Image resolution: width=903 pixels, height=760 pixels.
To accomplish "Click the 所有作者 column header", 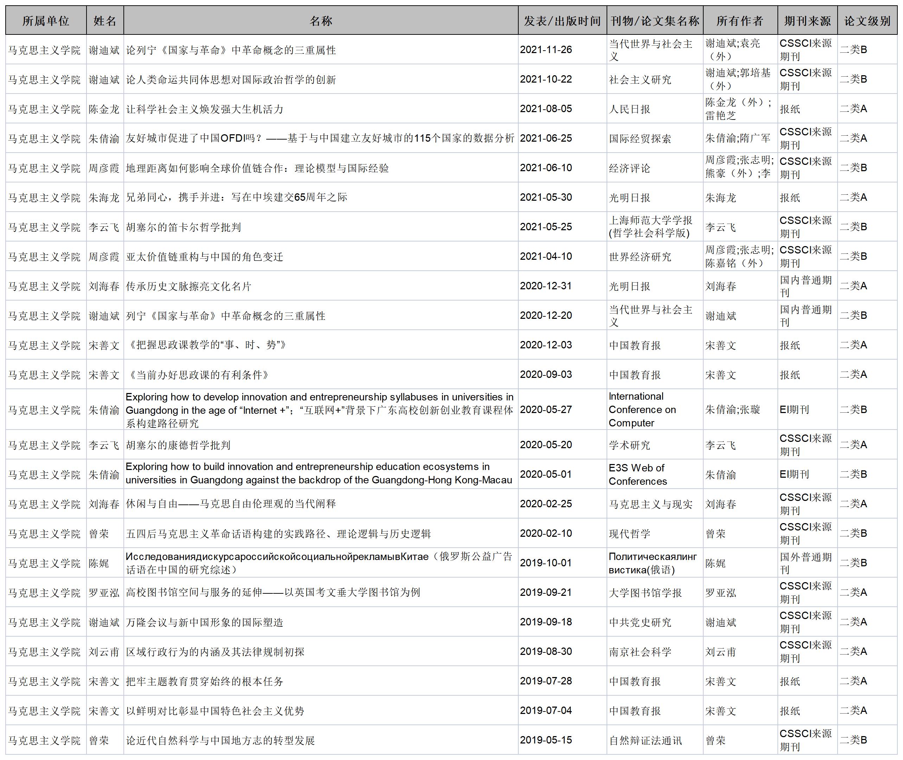I will click(x=739, y=21).
